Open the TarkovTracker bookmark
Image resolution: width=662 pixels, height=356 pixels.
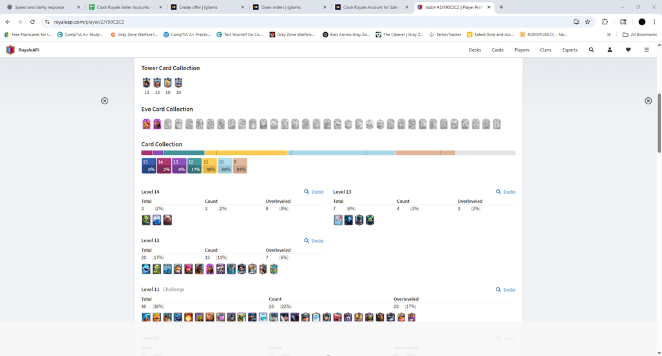pyautogui.click(x=445, y=35)
